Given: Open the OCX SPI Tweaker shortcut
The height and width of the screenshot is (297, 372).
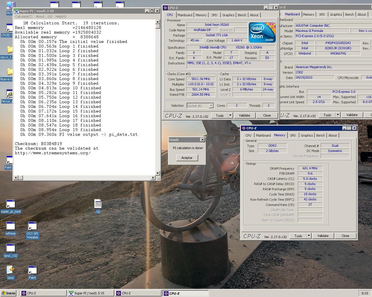Looking at the screenshot, I should tap(32, 226).
